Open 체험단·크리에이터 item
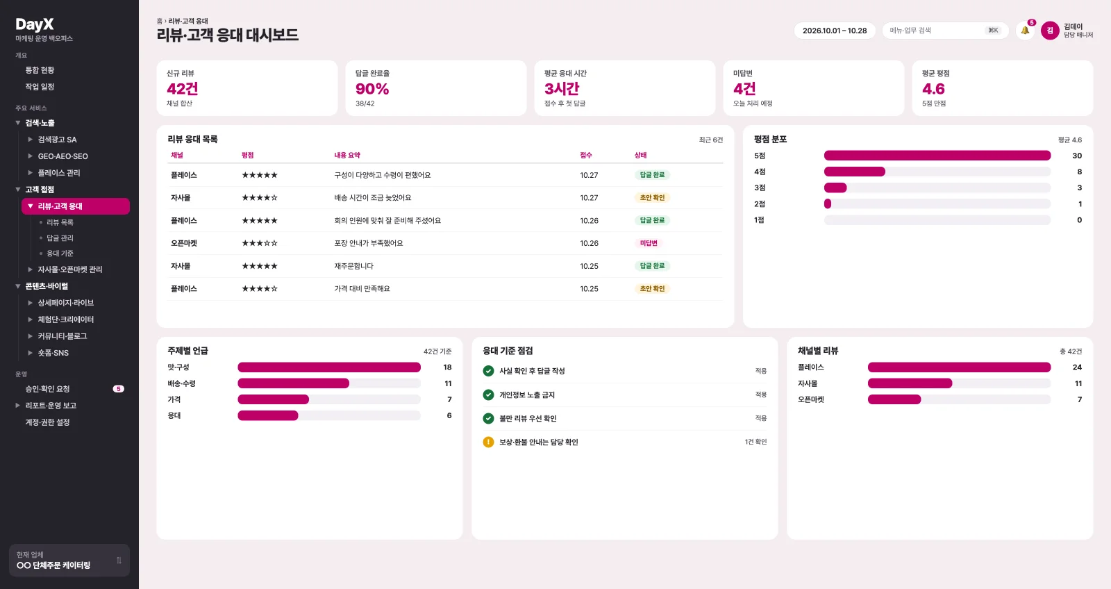 click(x=66, y=320)
